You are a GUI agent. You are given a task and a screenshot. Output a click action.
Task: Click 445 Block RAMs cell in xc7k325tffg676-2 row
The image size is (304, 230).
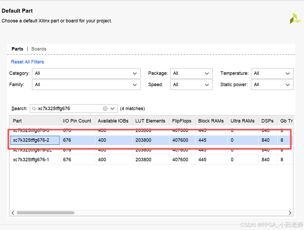[211, 140]
